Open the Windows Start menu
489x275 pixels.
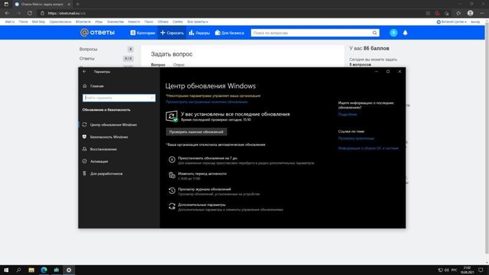pos(6,270)
